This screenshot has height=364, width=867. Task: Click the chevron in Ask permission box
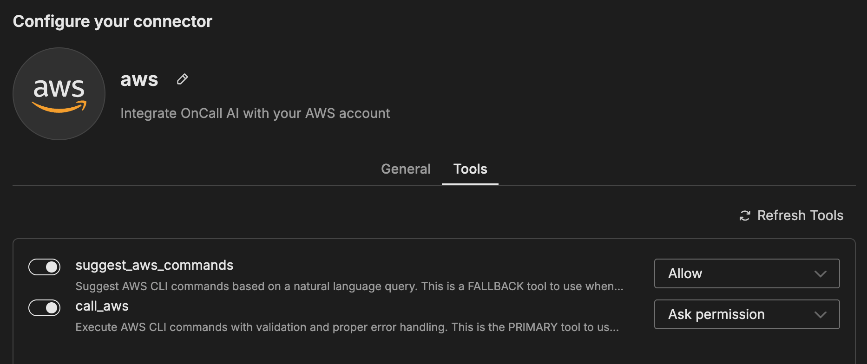tap(820, 315)
